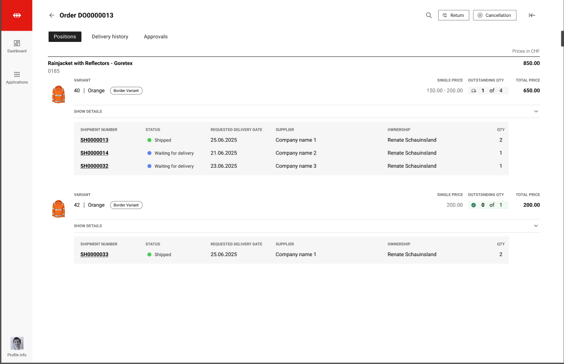564x364 pixels.
Task: Click the size 42 rainjacket thumbnail
Action: coord(58,209)
